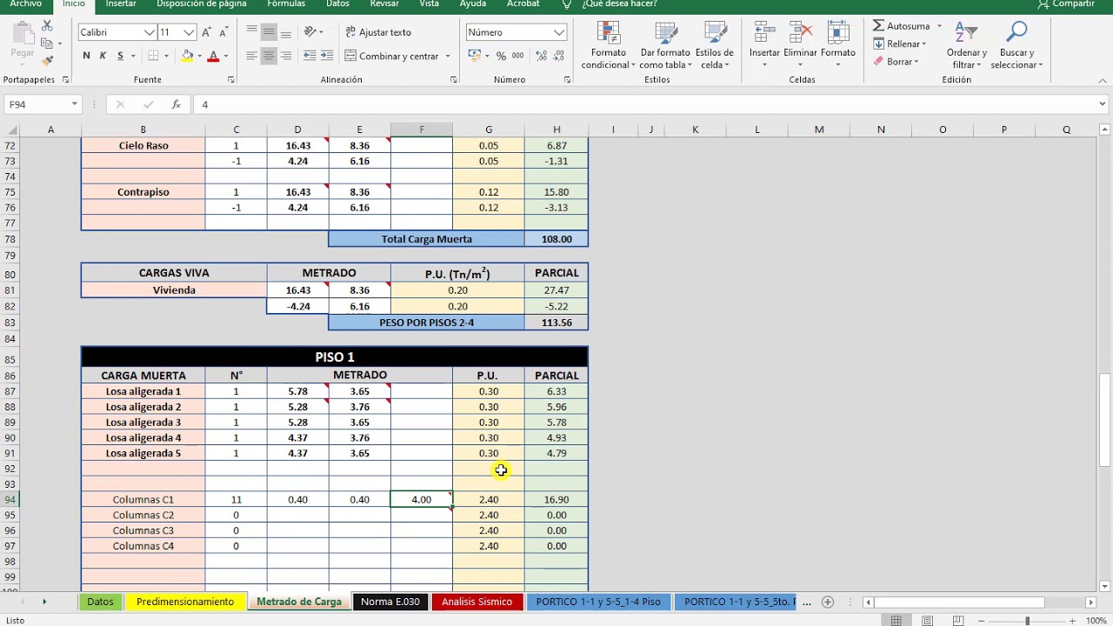Click the add new sheet plus icon
The width and height of the screenshot is (1113, 626).
point(828,602)
